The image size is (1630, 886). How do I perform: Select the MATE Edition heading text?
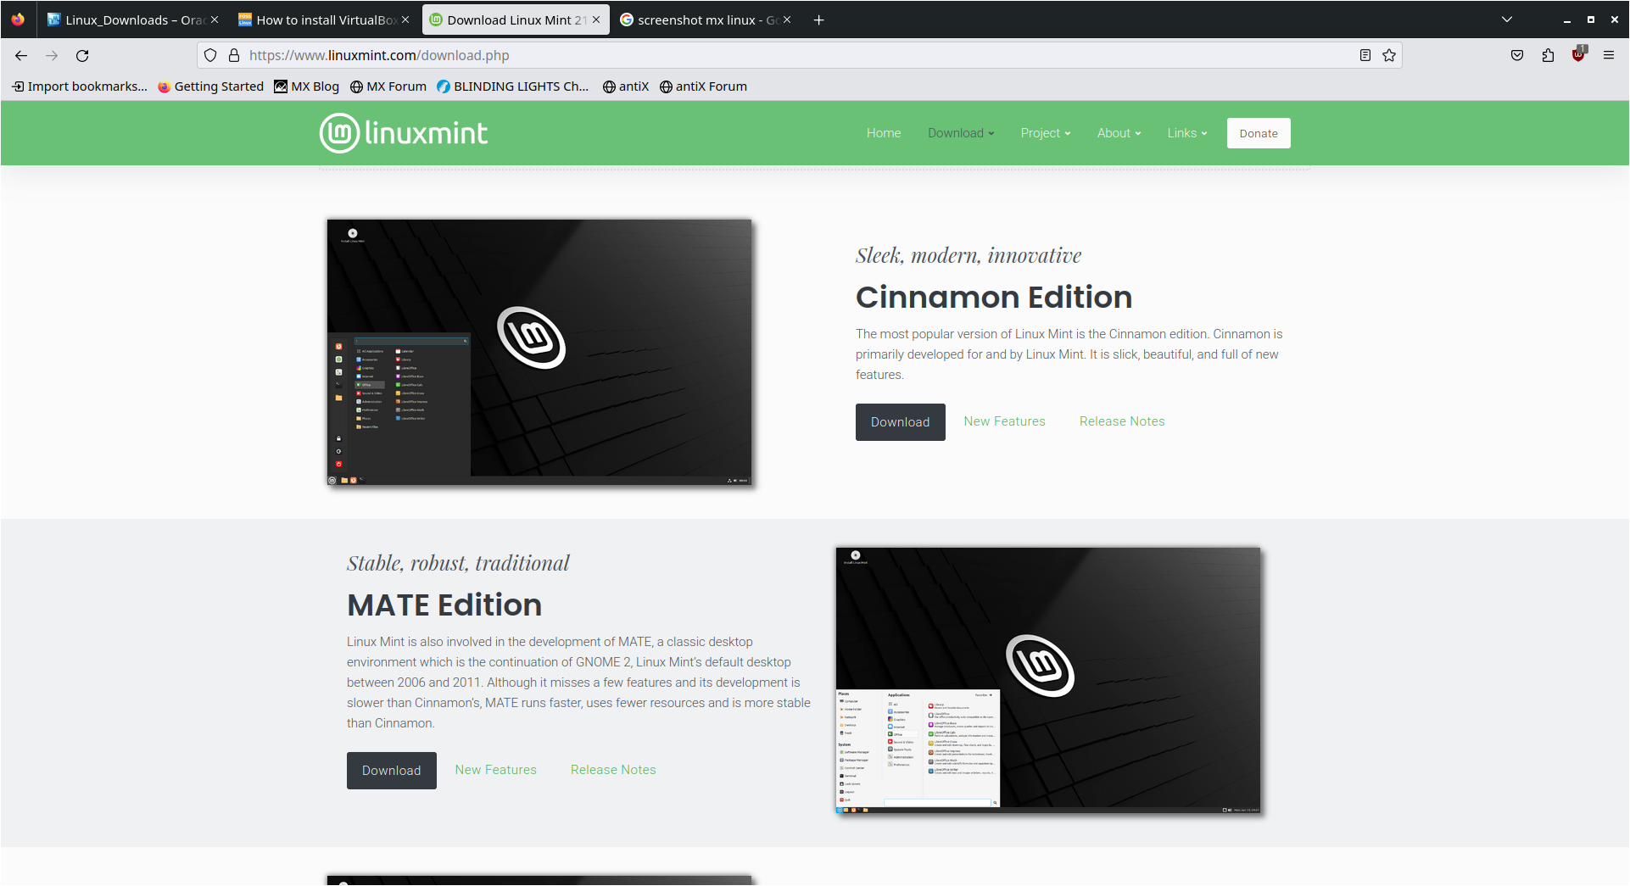444,605
